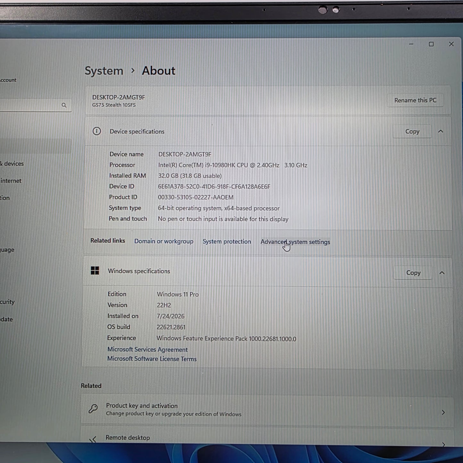
Task: Collapse the Device specifications section
Action: point(441,131)
